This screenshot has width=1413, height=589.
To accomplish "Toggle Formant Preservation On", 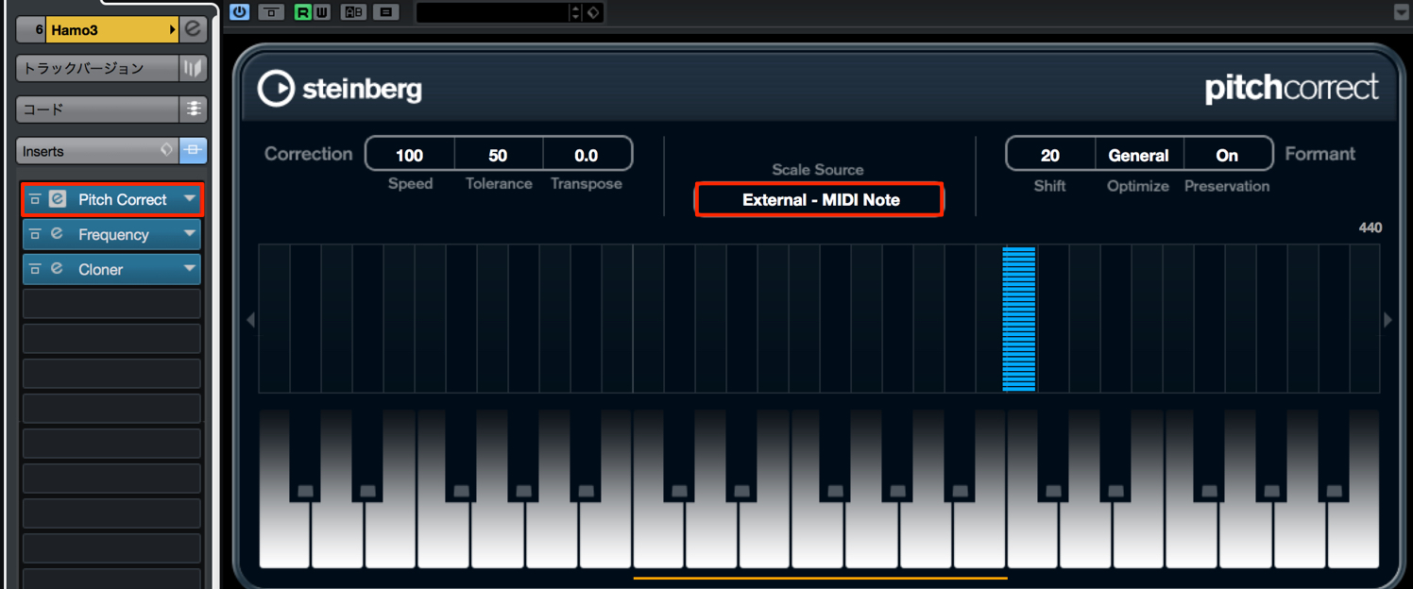I will pos(1227,155).
